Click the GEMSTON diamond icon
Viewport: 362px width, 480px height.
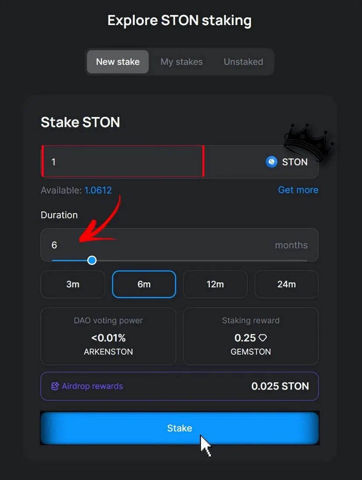[263, 338]
